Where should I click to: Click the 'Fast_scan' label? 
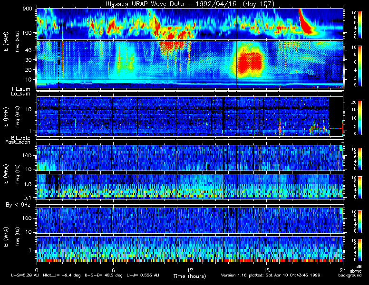coord(18,142)
